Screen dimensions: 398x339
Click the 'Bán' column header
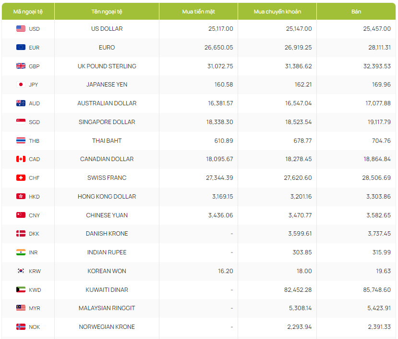tap(356, 11)
